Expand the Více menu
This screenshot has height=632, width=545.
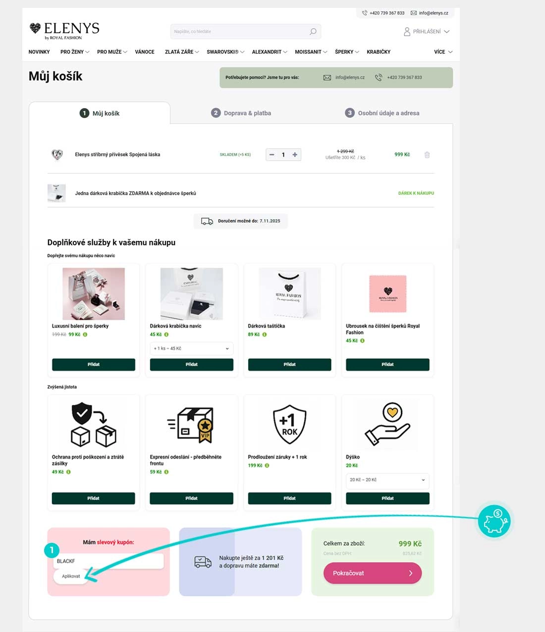click(443, 52)
